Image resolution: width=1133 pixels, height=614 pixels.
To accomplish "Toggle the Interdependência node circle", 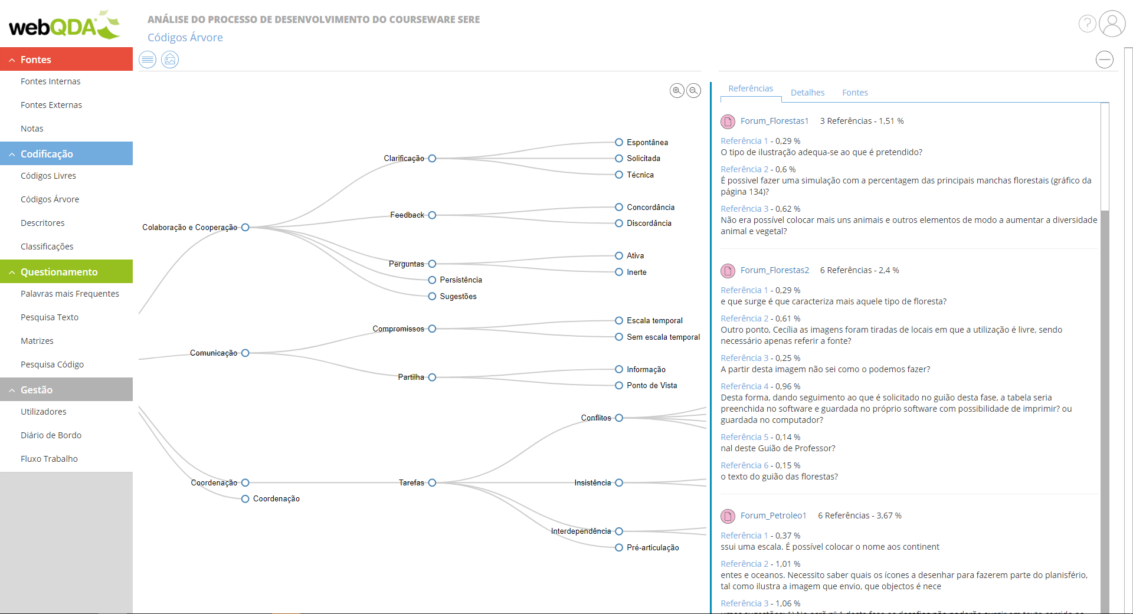I will point(619,531).
